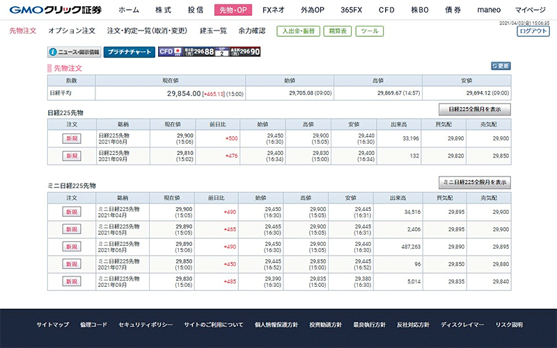Click the CFD price ticker banner

(210, 52)
